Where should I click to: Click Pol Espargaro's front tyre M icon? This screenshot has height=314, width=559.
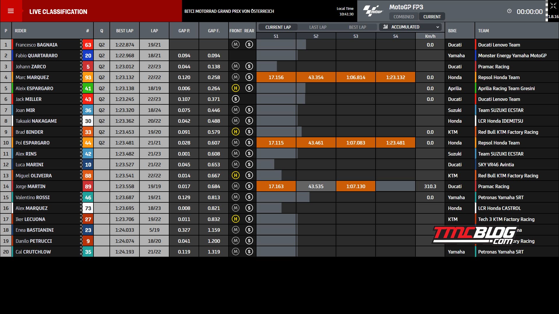click(x=236, y=143)
